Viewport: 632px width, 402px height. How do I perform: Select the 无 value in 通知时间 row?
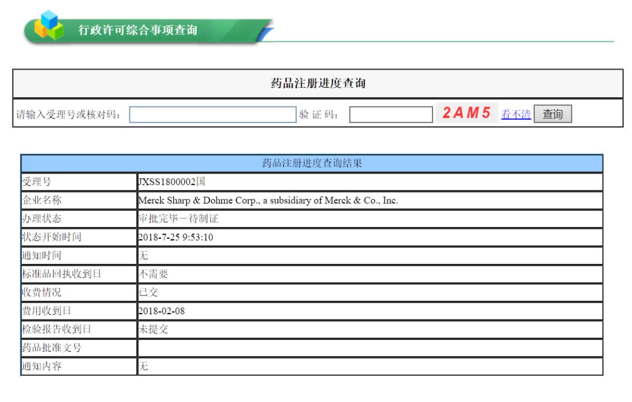pyautogui.click(x=143, y=255)
